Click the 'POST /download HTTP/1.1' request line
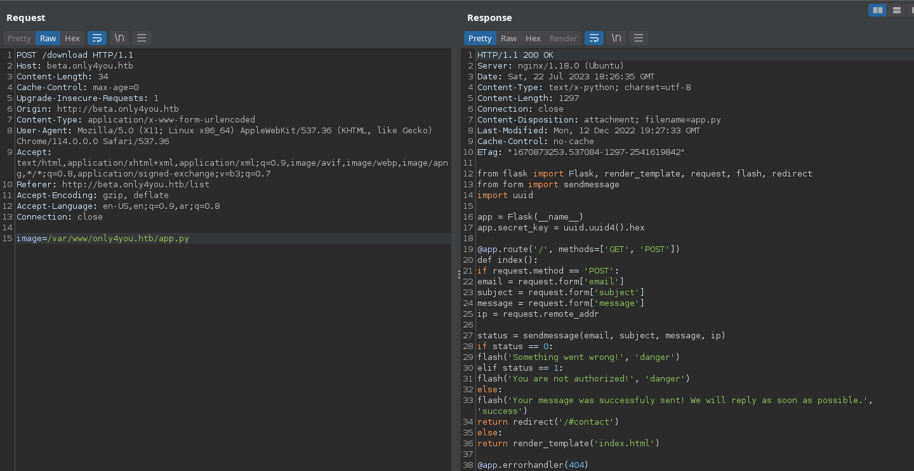This screenshot has height=471, width=914. 75,55
